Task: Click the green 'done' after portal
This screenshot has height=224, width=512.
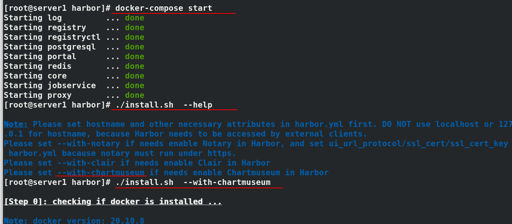Action: pos(135,57)
